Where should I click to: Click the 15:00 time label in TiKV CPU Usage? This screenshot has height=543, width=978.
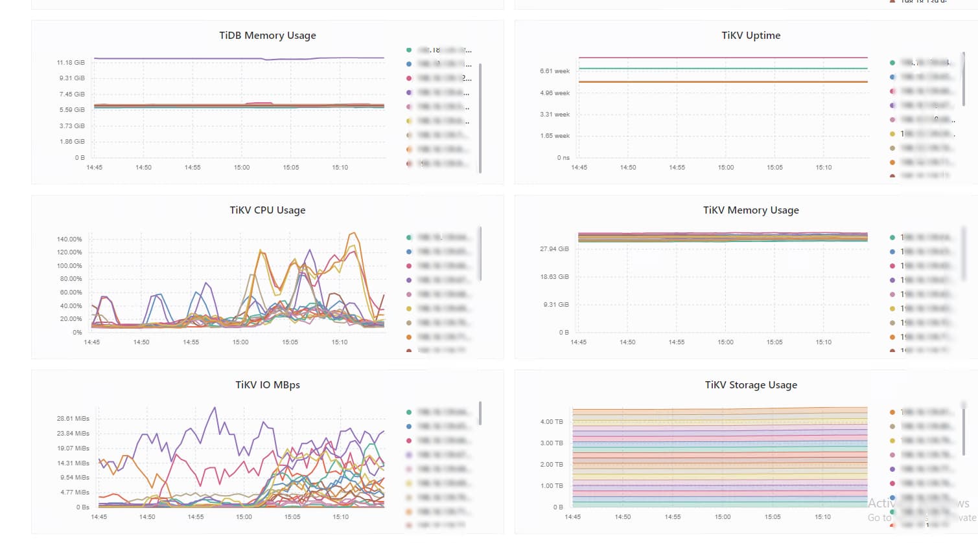tap(240, 342)
